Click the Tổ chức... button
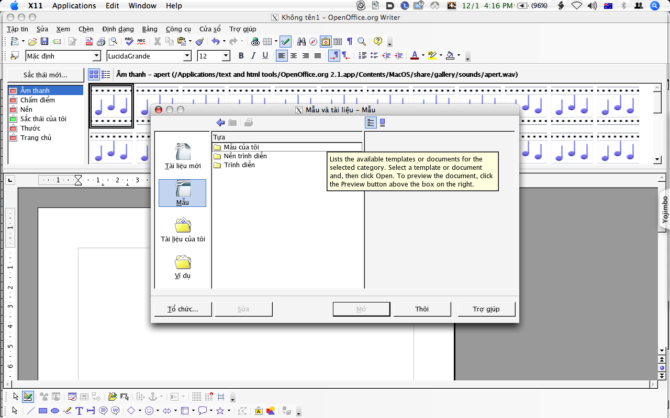This screenshot has width=670, height=418. (183, 309)
